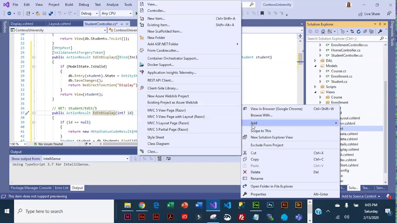Open Properties wrench icon in Solution Explorer
This screenshot has height=223, width=397.
tap(380, 32)
